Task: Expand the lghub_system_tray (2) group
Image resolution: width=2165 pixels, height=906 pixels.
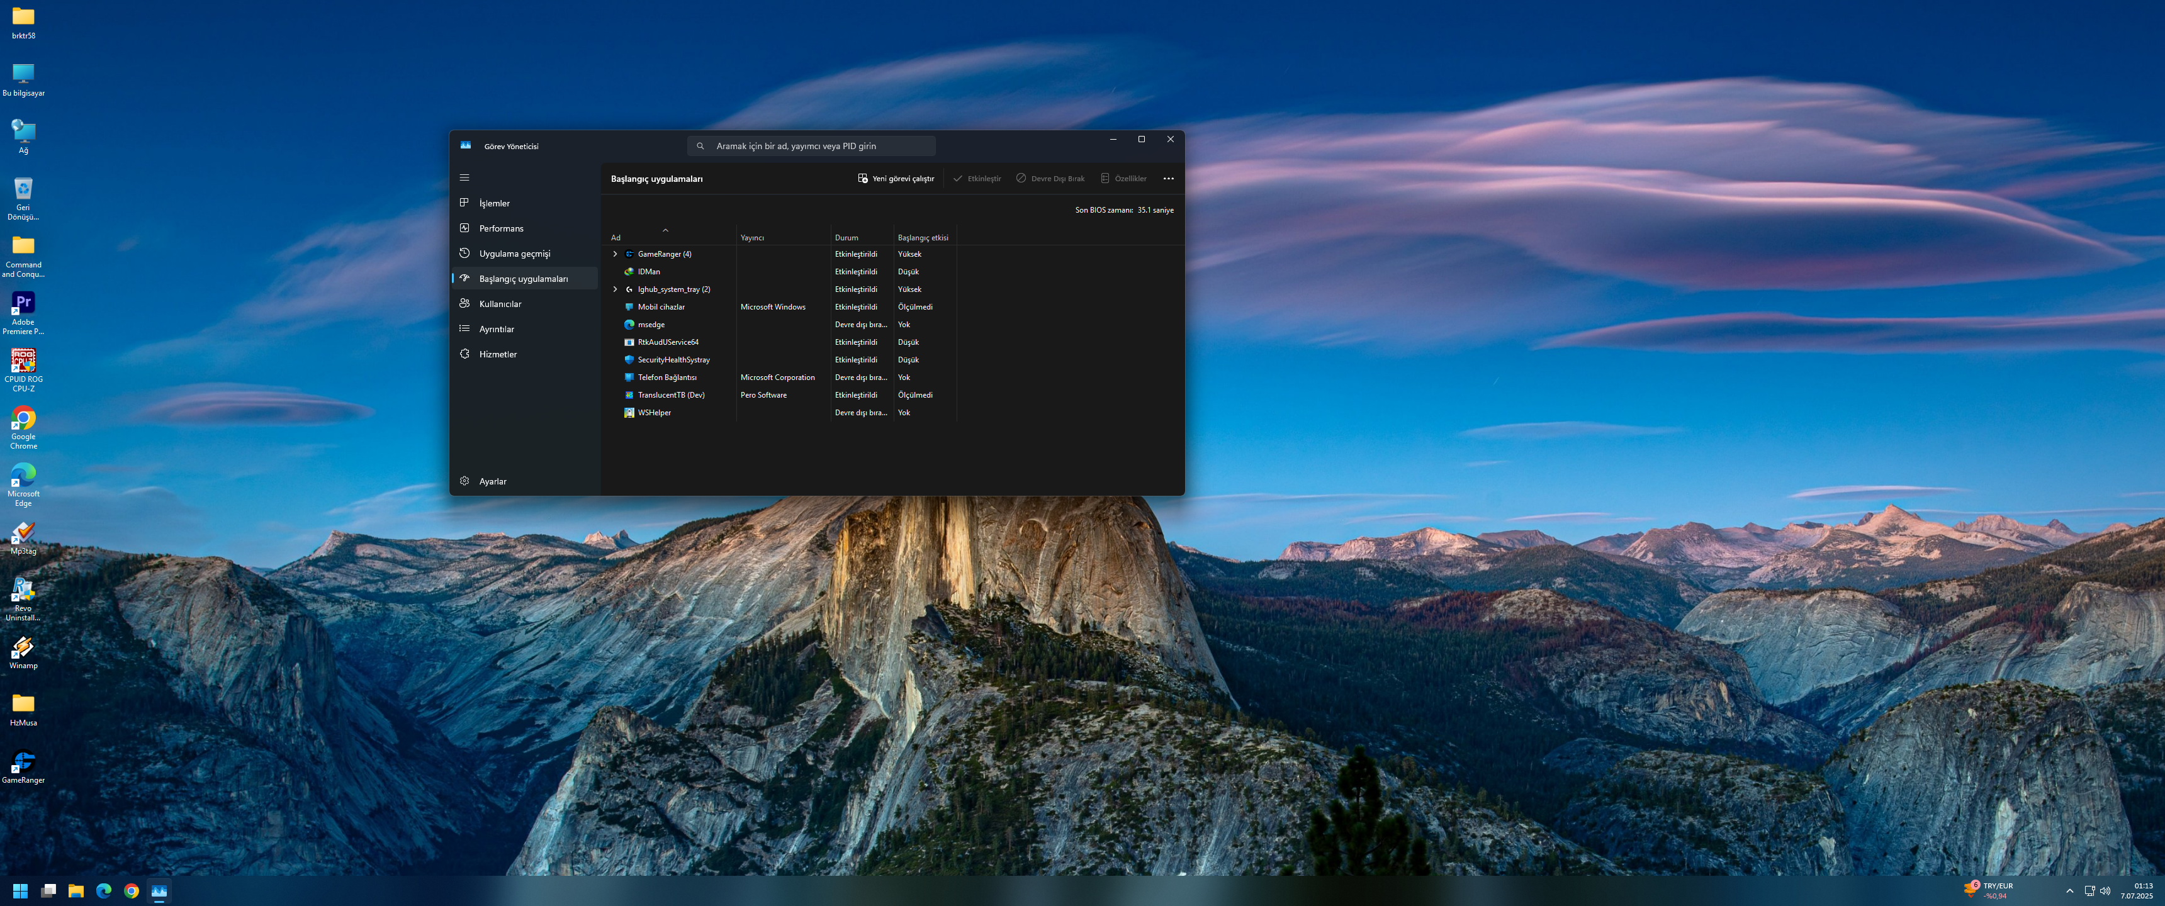Action: coord(614,289)
